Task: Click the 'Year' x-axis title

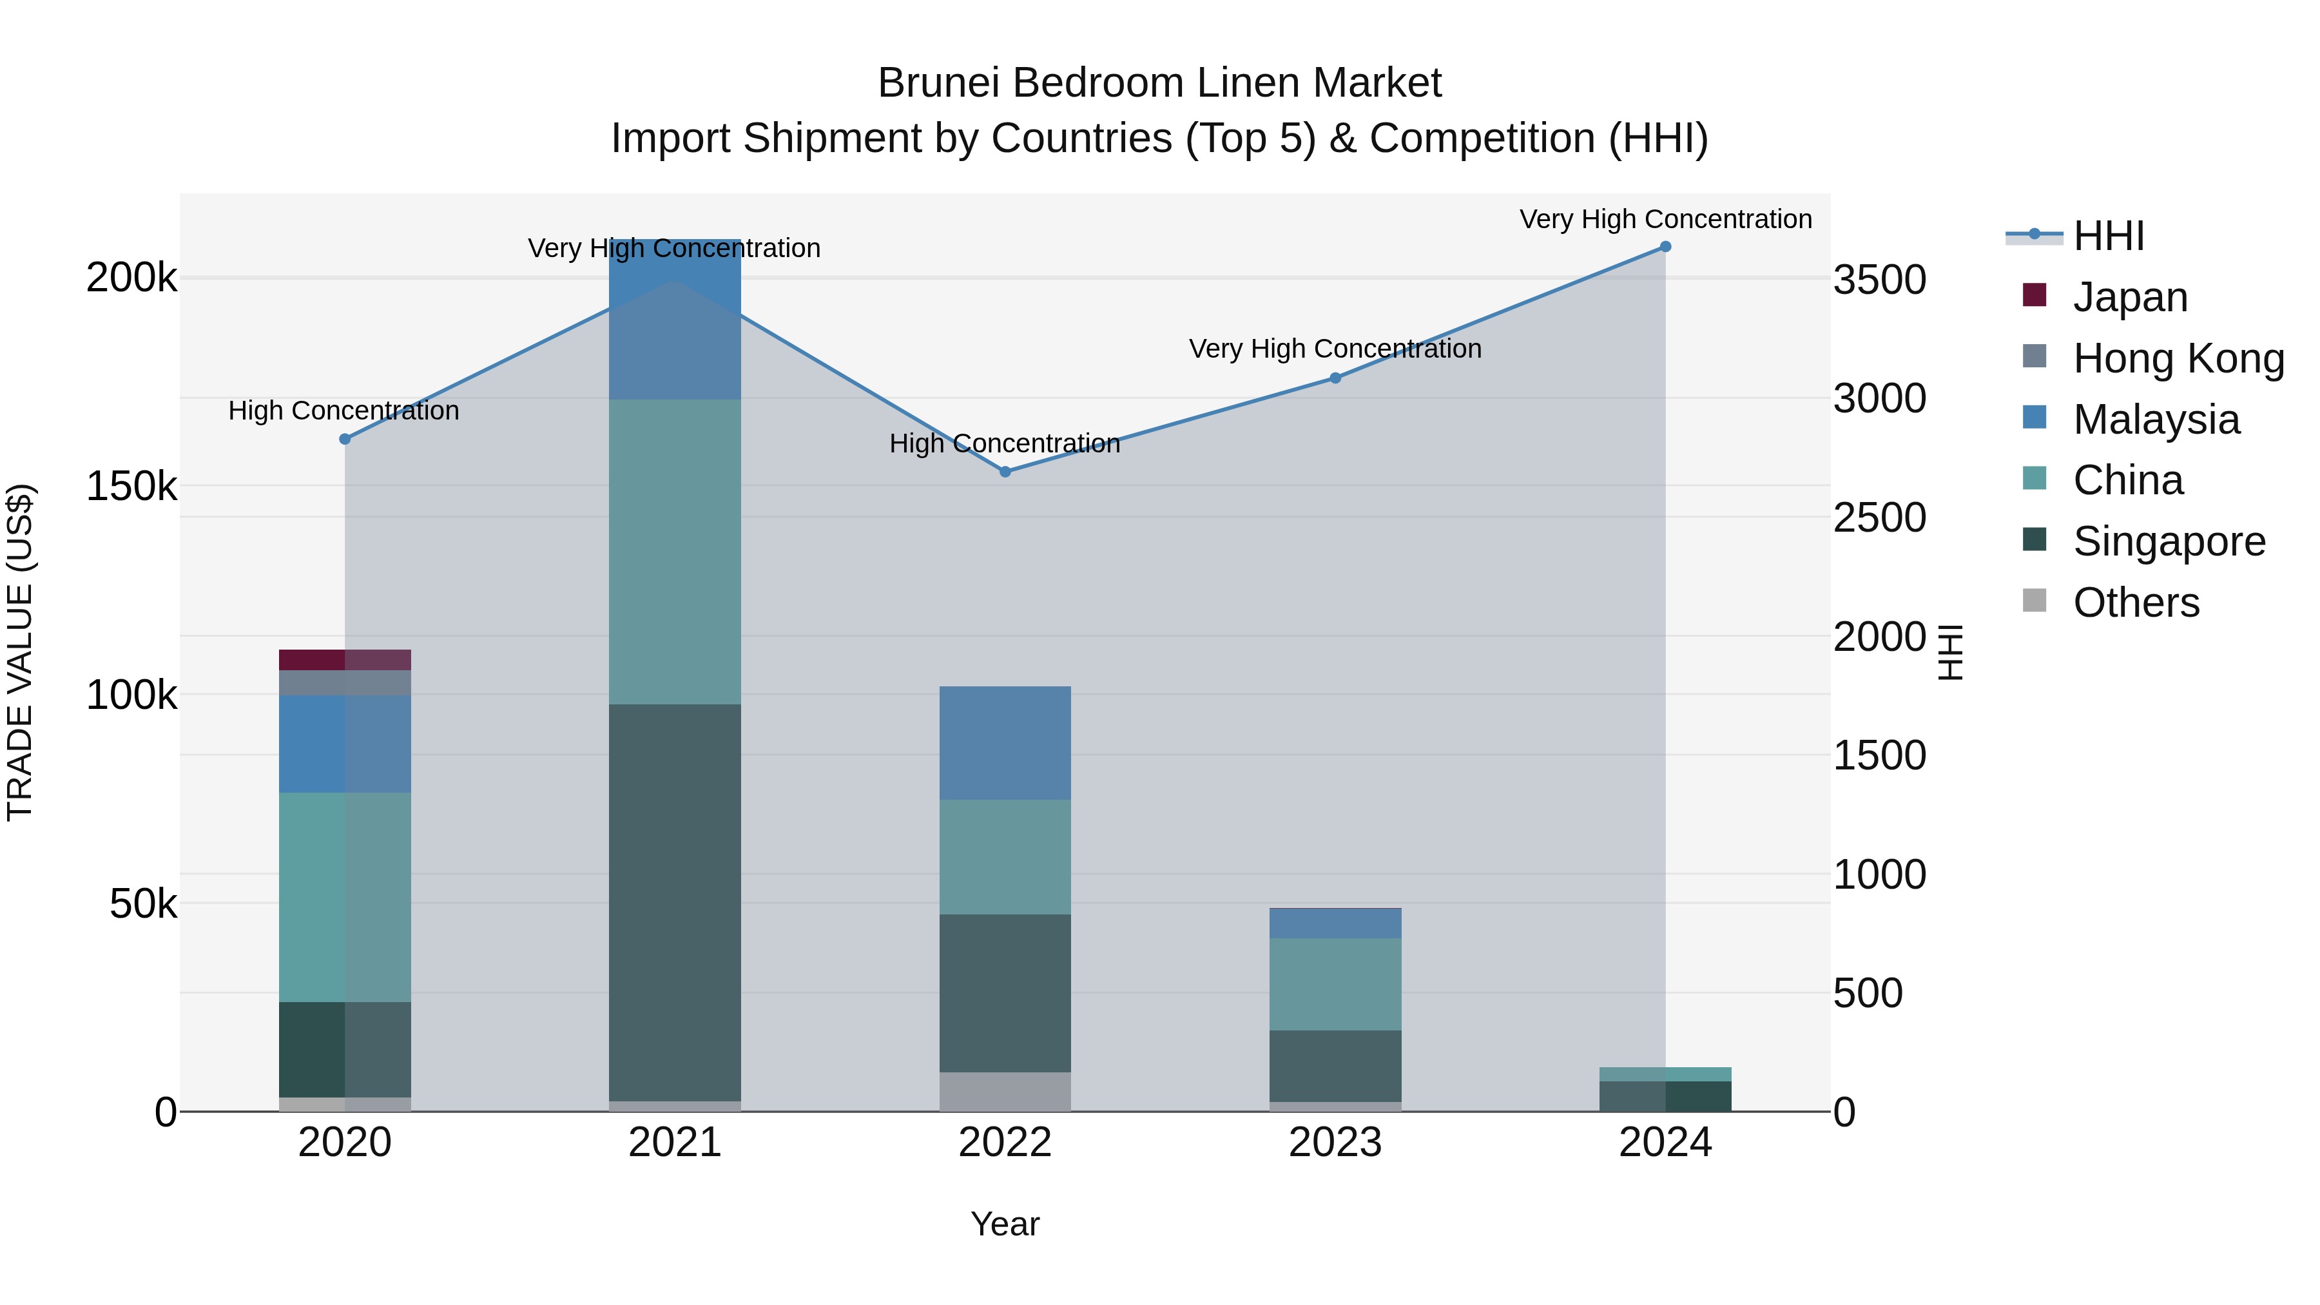Action: pos(1005,1225)
